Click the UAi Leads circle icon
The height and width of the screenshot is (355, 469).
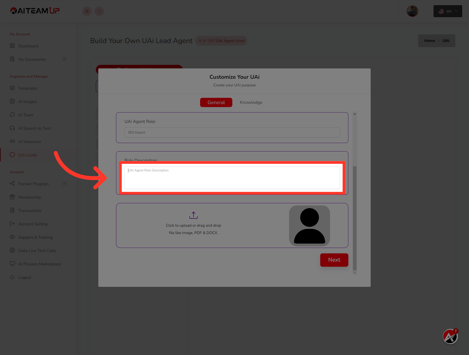coord(12,155)
